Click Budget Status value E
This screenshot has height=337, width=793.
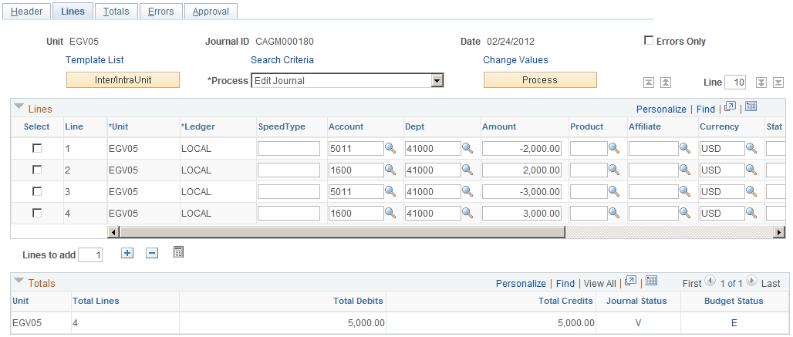tap(734, 323)
